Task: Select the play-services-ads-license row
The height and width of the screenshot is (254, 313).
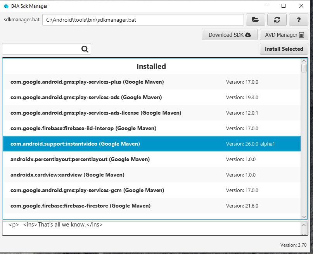Action: 151,113
